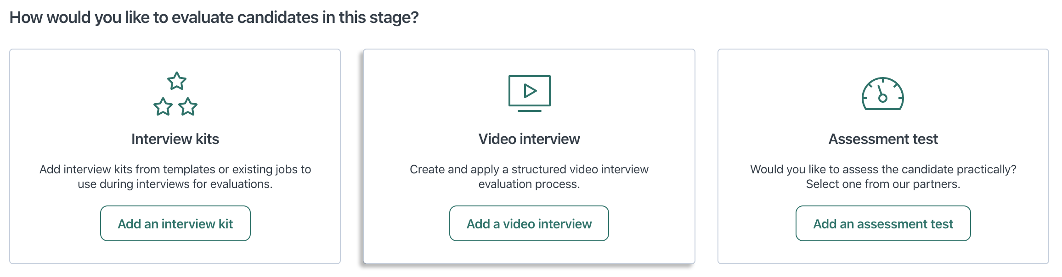This screenshot has width=1062, height=277.
Task: Click the bottom-left star of the stars icon
Action: [163, 106]
